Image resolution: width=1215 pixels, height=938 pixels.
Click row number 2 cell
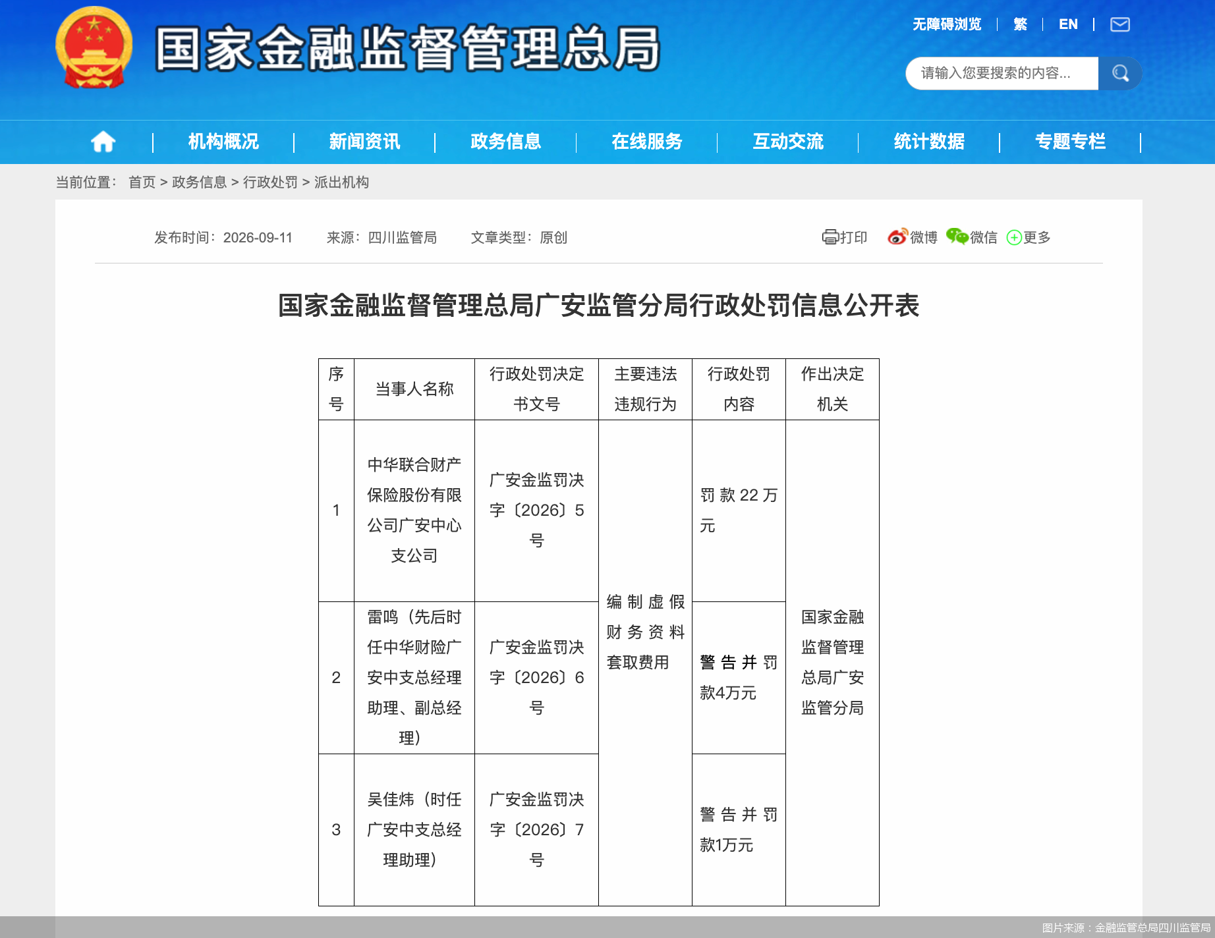click(336, 678)
